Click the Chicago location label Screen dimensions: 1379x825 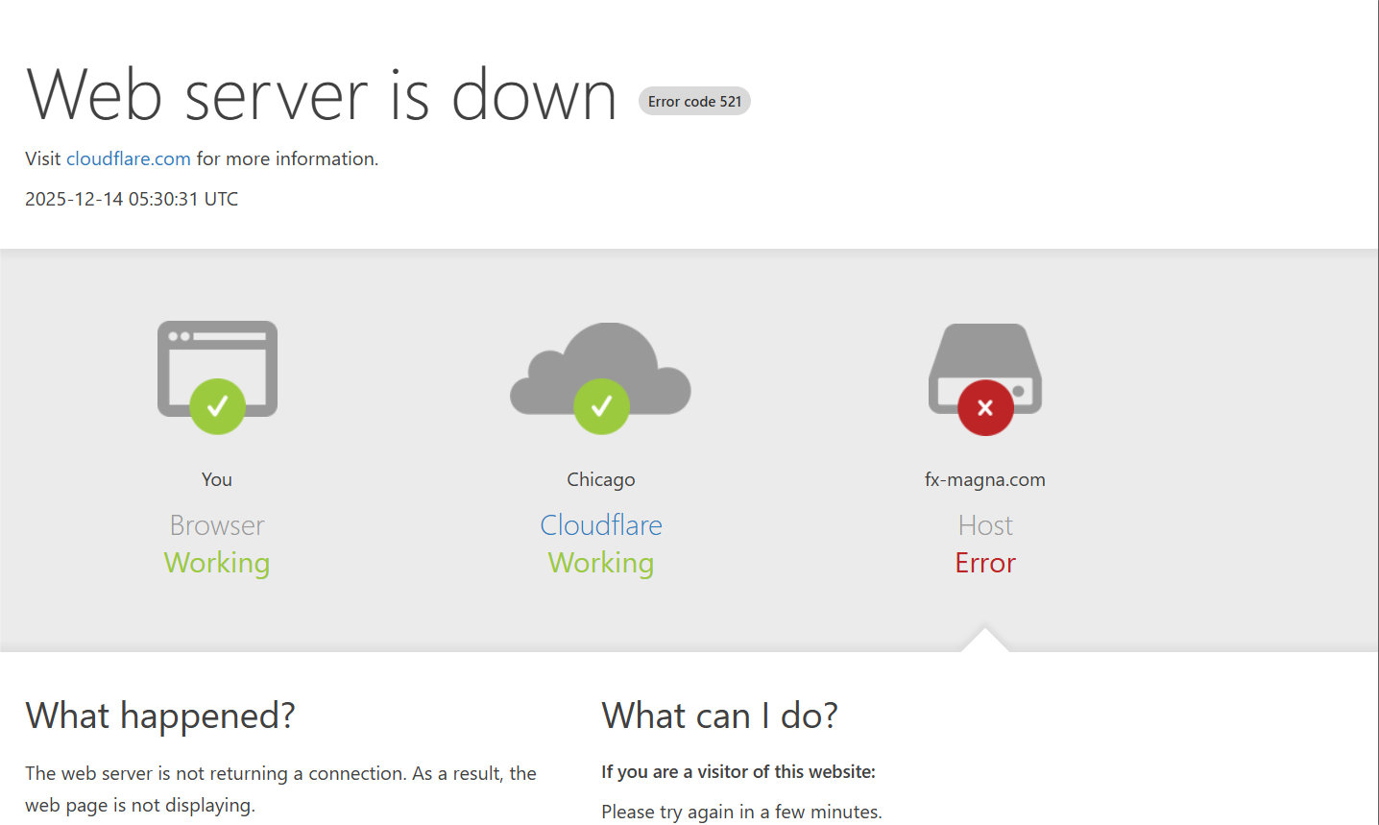pos(601,479)
